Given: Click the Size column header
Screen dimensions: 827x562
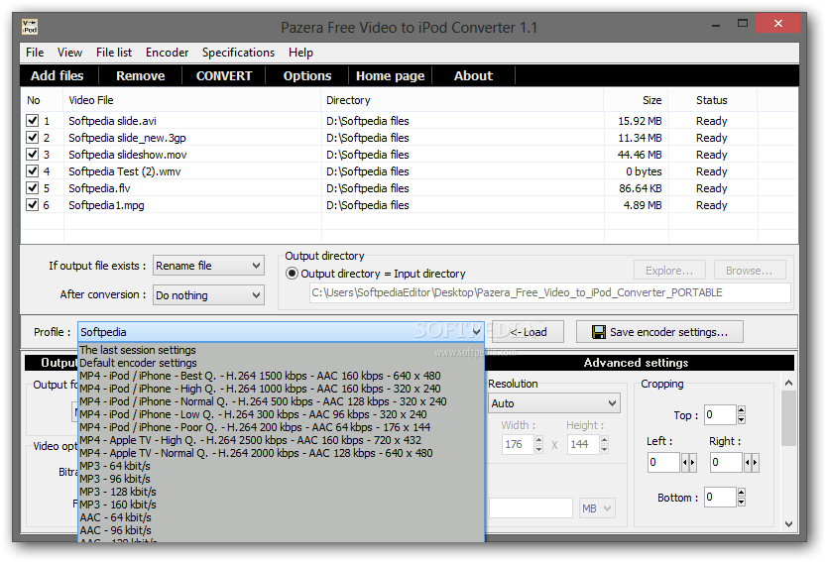Looking at the screenshot, I should coord(636,100).
